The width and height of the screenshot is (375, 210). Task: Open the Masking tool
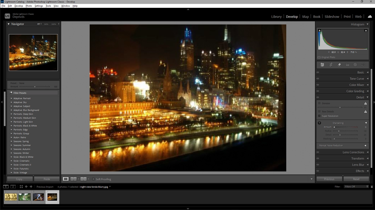click(355, 65)
